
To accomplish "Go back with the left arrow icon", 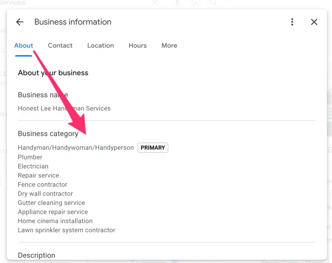I will 20,22.
